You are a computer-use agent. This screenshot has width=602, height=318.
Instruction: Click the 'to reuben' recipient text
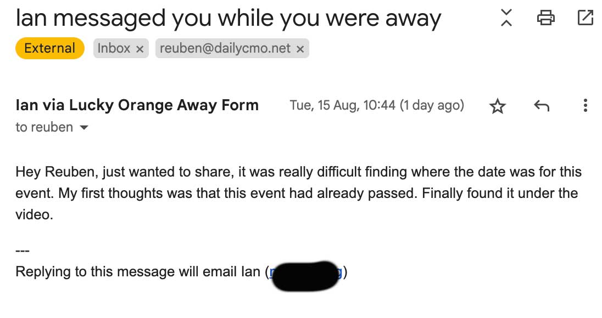tap(44, 127)
